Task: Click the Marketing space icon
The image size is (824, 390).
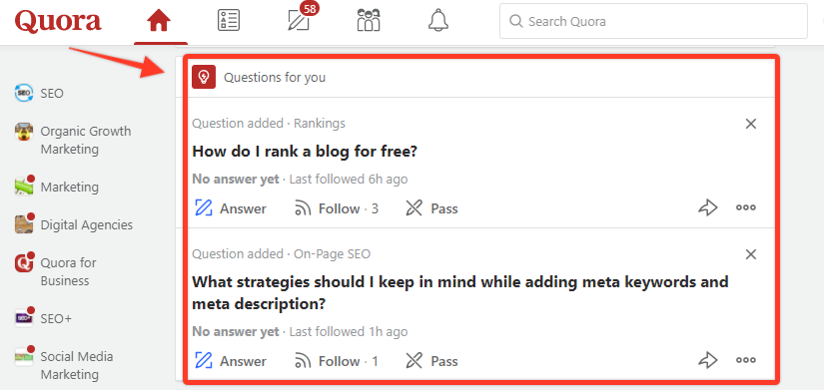Action: tap(24, 187)
